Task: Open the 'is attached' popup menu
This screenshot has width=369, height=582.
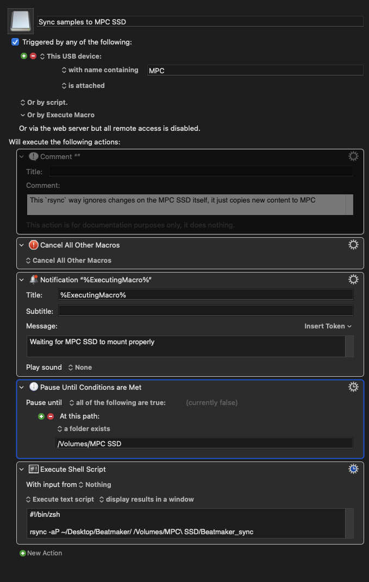Action: [x=83, y=86]
